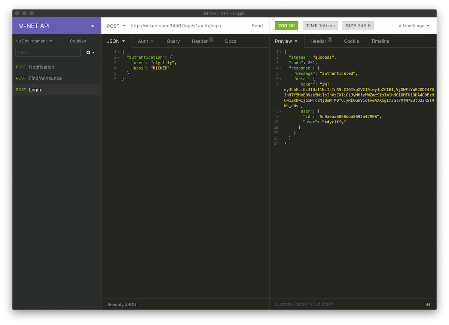Collapse the response object fold arrow
The image size is (449, 325).
(x=280, y=68)
